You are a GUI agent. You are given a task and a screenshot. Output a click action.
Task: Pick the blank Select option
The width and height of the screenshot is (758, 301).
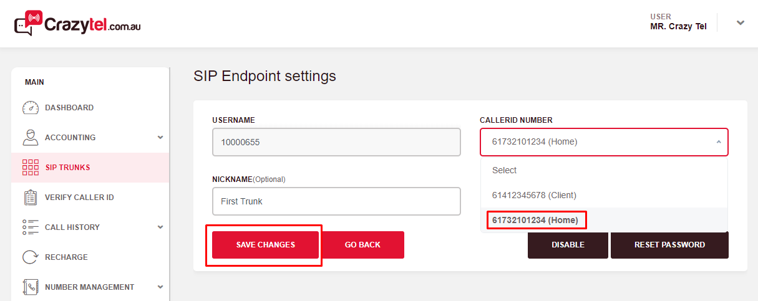pyautogui.click(x=505, y=170)
